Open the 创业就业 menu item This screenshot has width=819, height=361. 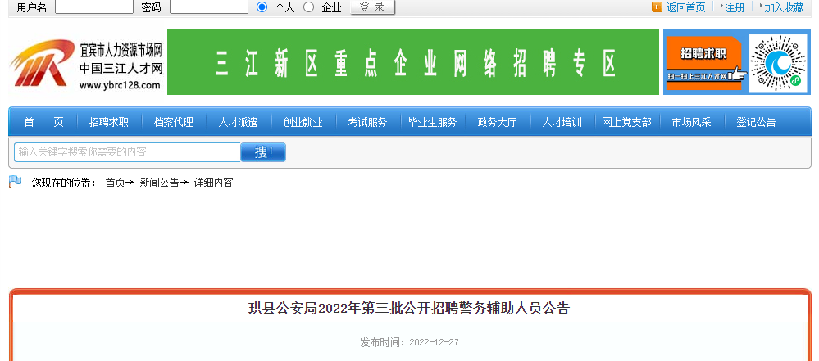pyautogui.click(x=303, y=122)
